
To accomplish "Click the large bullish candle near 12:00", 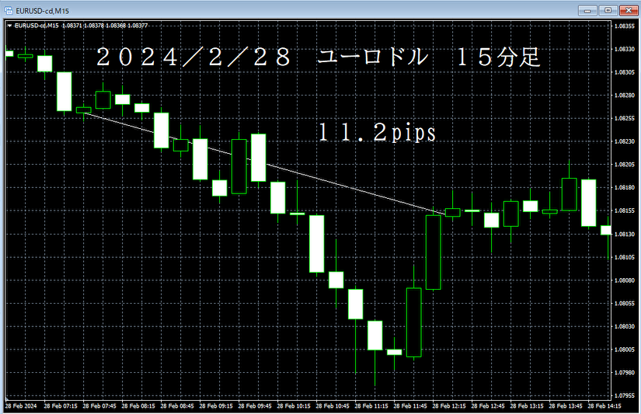I will point(434,252).
